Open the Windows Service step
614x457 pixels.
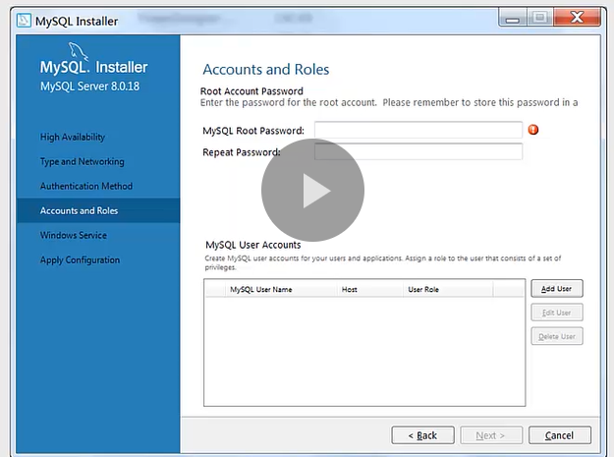point(74,235)
